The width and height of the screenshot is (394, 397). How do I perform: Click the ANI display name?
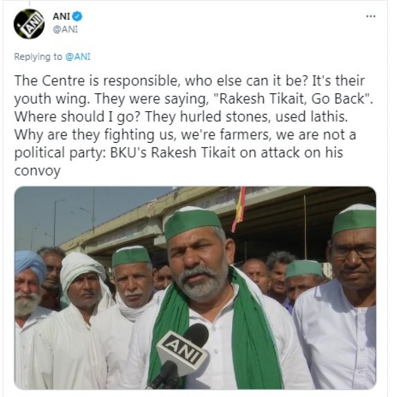(x=62, y=16)
